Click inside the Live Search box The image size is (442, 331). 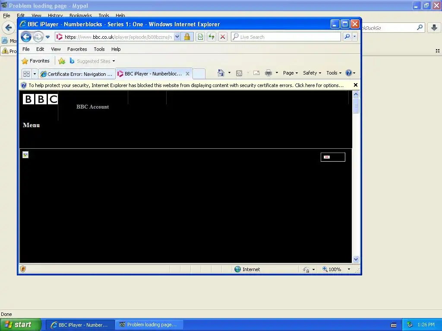(286, 37)
